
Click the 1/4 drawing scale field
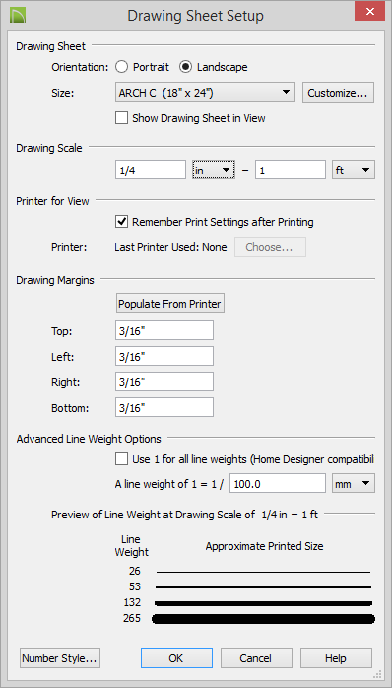click(x=151, y=171)
